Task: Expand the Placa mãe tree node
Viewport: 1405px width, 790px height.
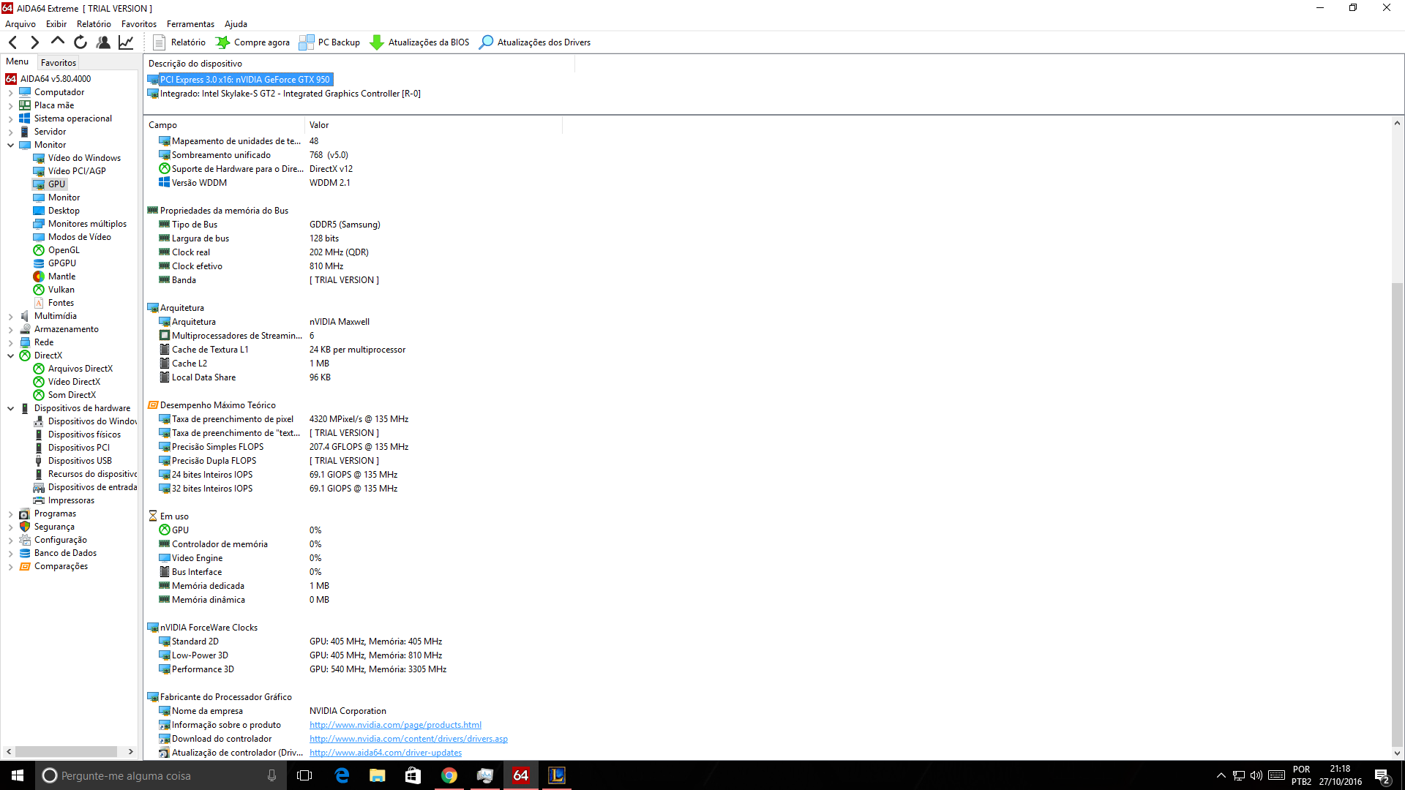Action: [10, 106]
